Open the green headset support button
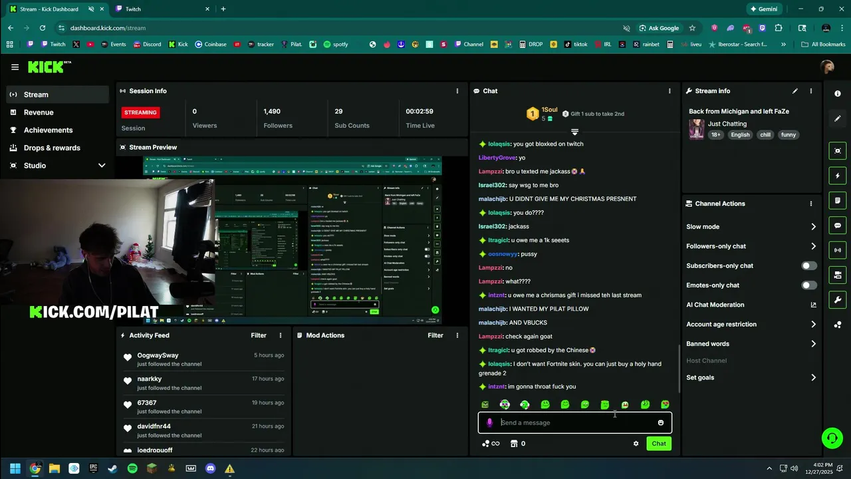The width and height of the screenshot is (851, 479). tap(832, 438)
